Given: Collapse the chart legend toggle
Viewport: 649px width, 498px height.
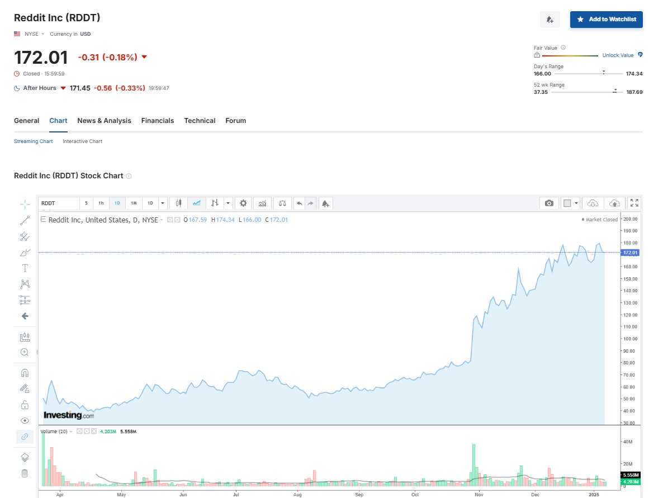Looking at the screenshot, I should (x=43, y=220).
